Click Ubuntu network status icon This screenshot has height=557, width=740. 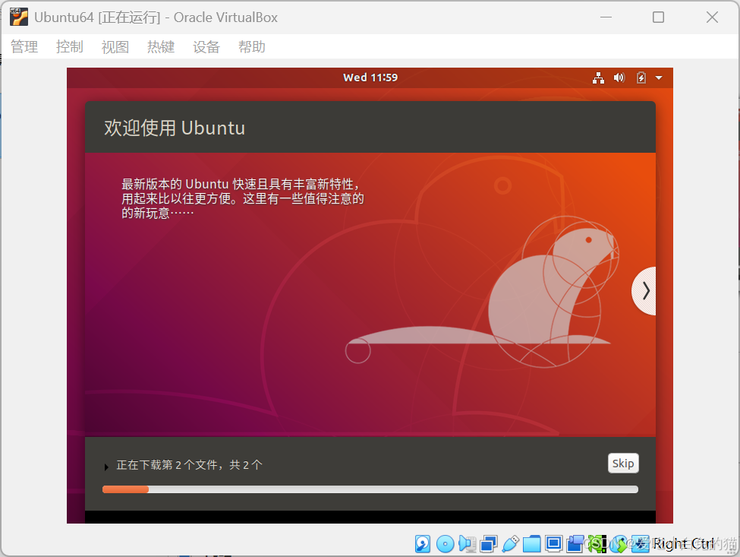pyautogui.click(x=598, y=78)
